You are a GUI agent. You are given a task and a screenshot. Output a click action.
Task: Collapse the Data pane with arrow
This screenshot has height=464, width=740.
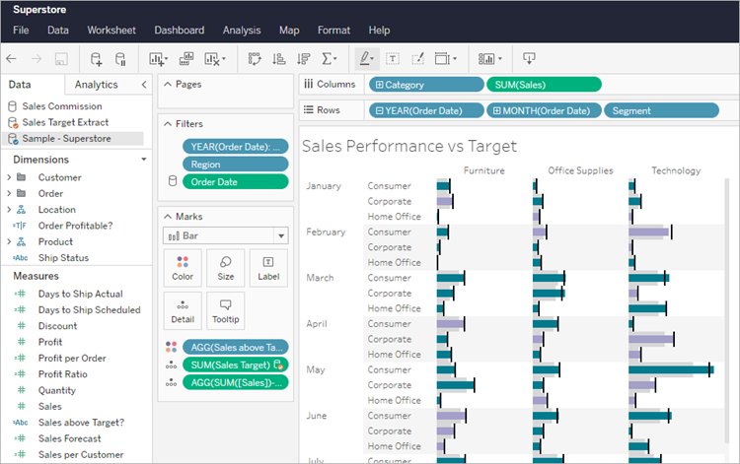[x=144, y=85]
